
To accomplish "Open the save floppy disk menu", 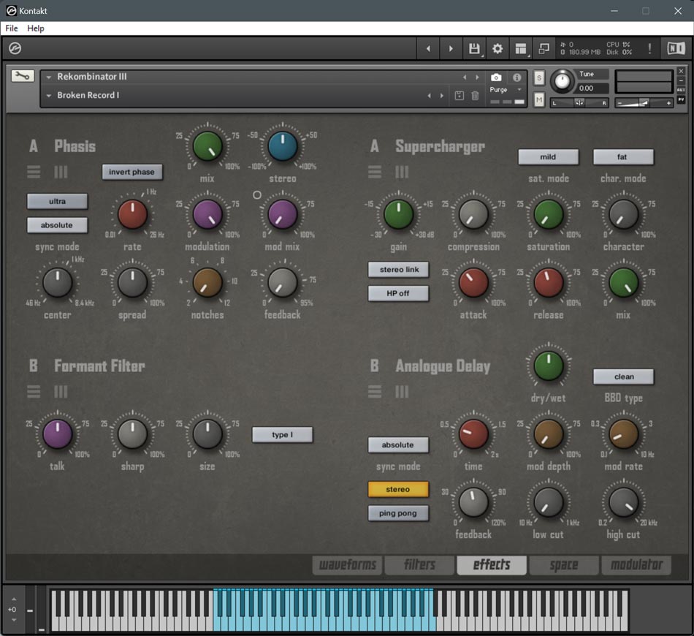I will (x=474, y=49).
